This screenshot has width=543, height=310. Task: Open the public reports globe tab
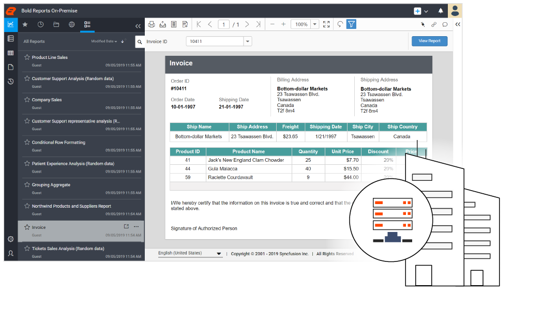(x=72, y=25)
